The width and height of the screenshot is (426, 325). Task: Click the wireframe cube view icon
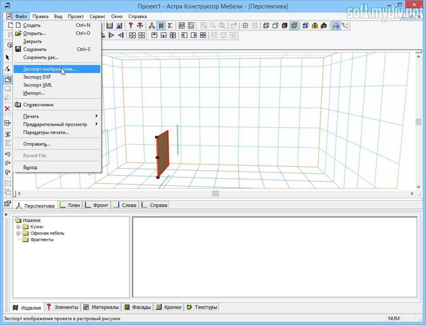pos(266,26)
